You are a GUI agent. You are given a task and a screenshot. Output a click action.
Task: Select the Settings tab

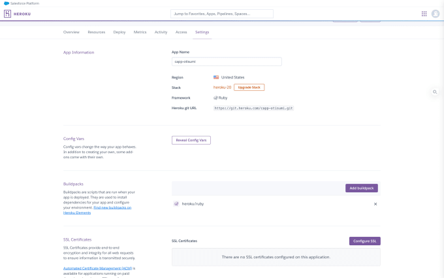point(202,32)
